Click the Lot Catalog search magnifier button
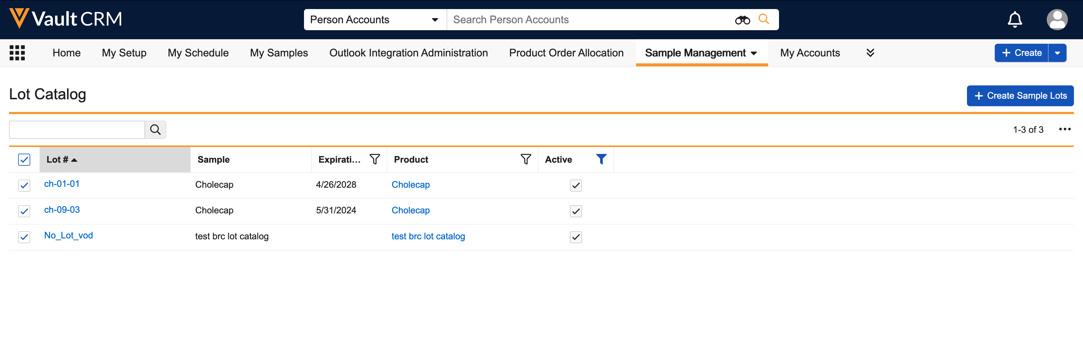The image size is (1083, 338). click(155, 130)
